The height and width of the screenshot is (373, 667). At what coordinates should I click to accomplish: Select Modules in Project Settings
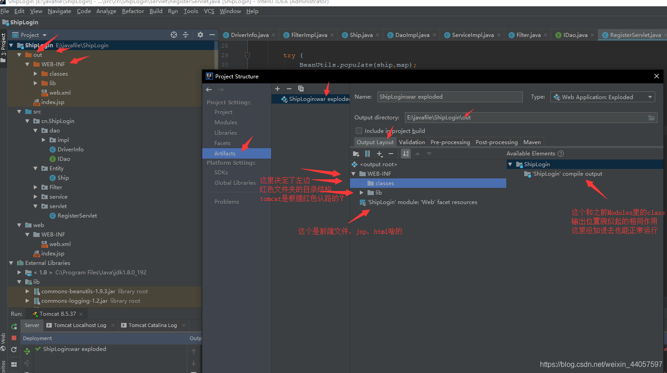226,123
